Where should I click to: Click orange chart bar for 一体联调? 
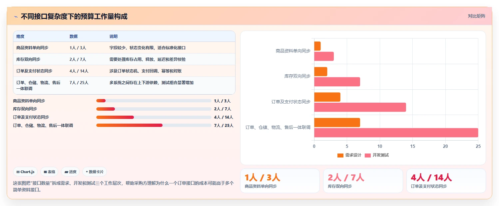pyautogui.click(x=337, y=123)
